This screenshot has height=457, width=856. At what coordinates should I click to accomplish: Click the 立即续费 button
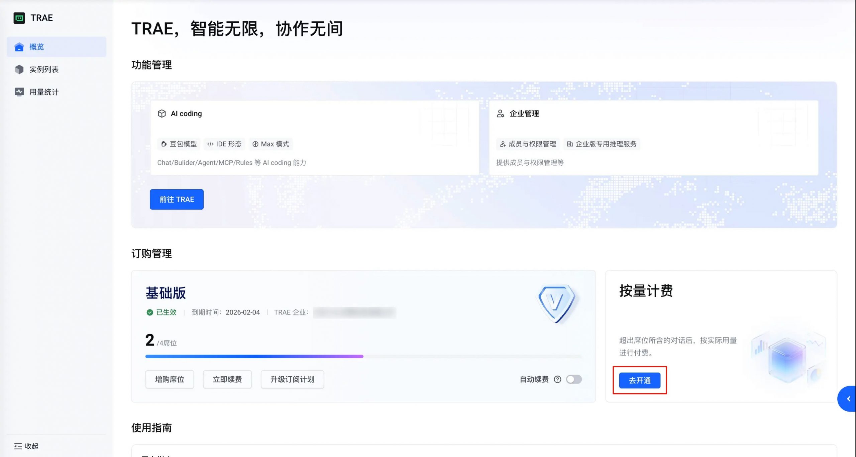point(227,379)
